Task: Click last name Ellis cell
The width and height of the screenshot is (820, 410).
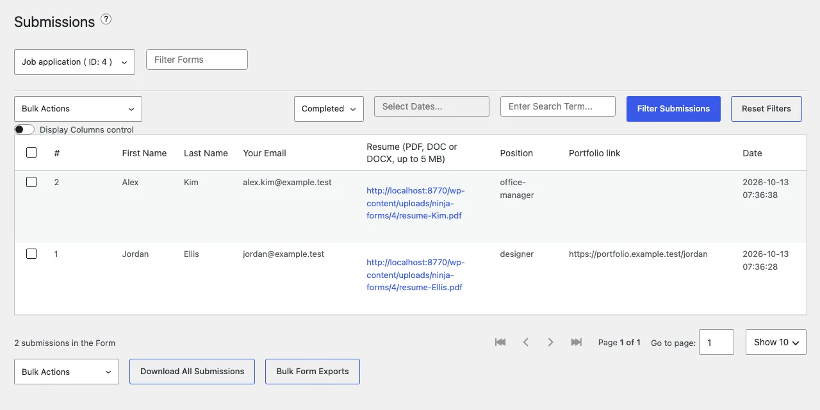Action: 192,254
